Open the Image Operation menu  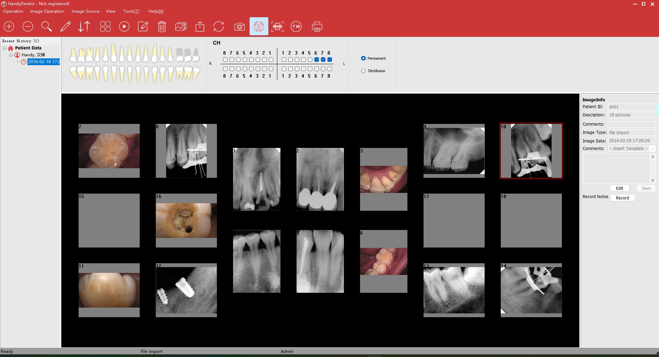coord(47,11)
